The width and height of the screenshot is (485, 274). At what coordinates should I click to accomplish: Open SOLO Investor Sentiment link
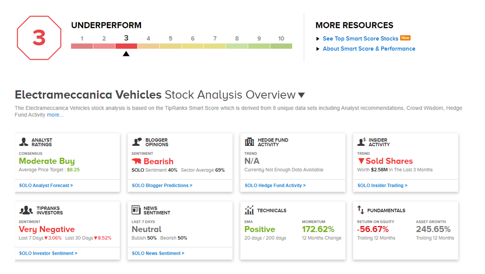coord(48,253)
